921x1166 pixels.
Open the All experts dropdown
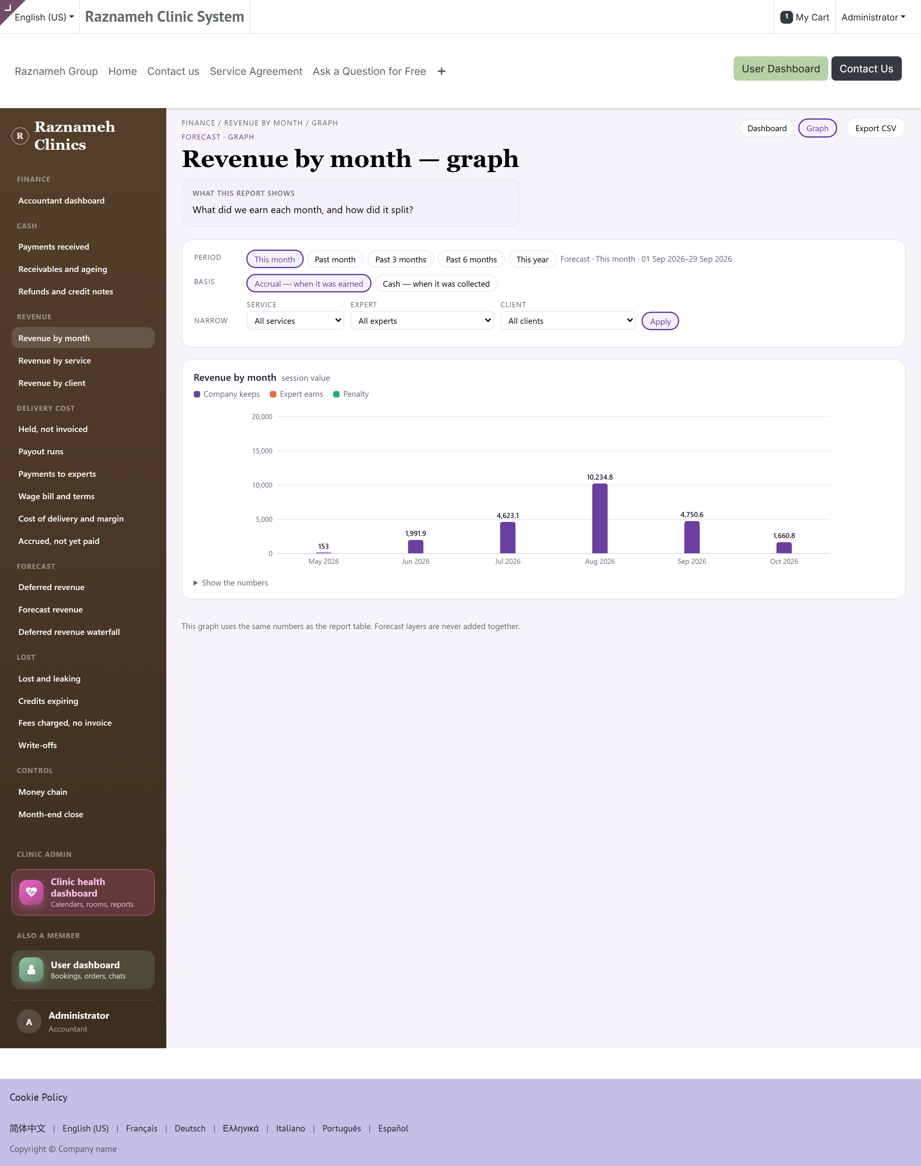422,321
